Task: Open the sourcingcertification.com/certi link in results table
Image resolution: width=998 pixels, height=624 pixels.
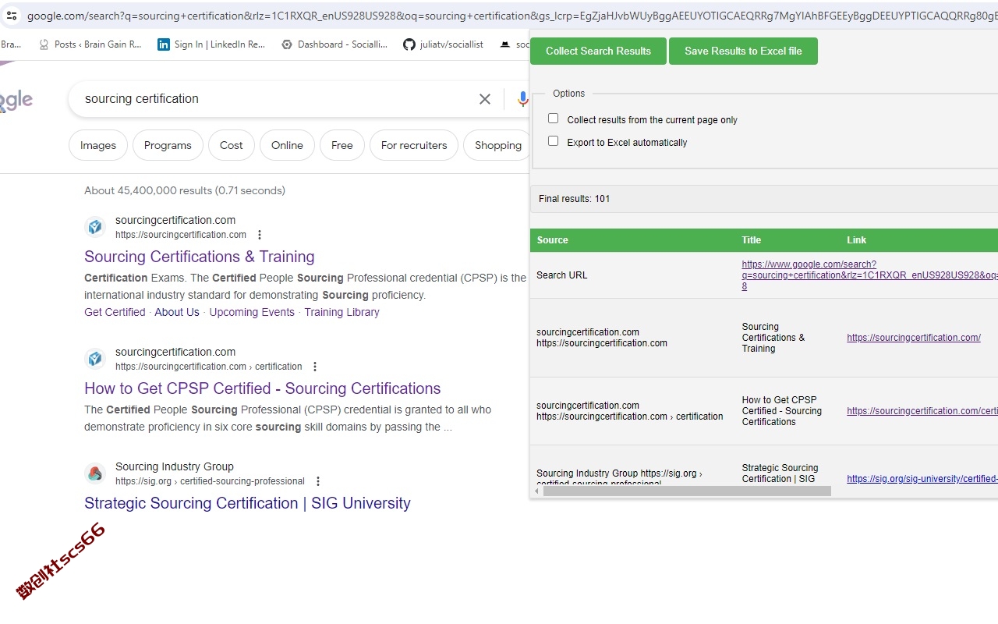Action: 922,411
